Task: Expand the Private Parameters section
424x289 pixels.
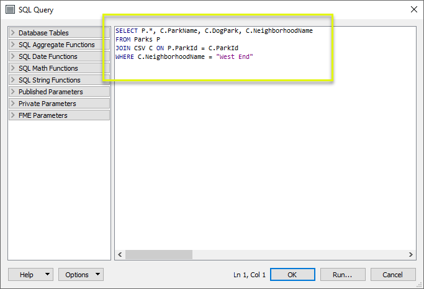Action: tap(59, 104)
